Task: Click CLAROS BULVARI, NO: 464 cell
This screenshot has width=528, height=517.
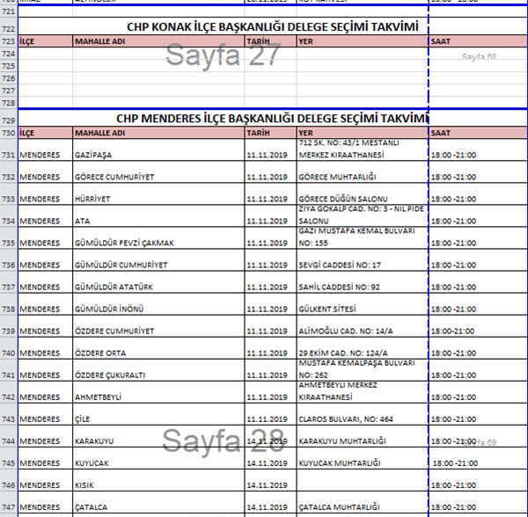Action: click(363, 414)
